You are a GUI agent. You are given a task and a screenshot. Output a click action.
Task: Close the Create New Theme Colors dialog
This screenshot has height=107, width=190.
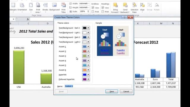pos(130,17)
